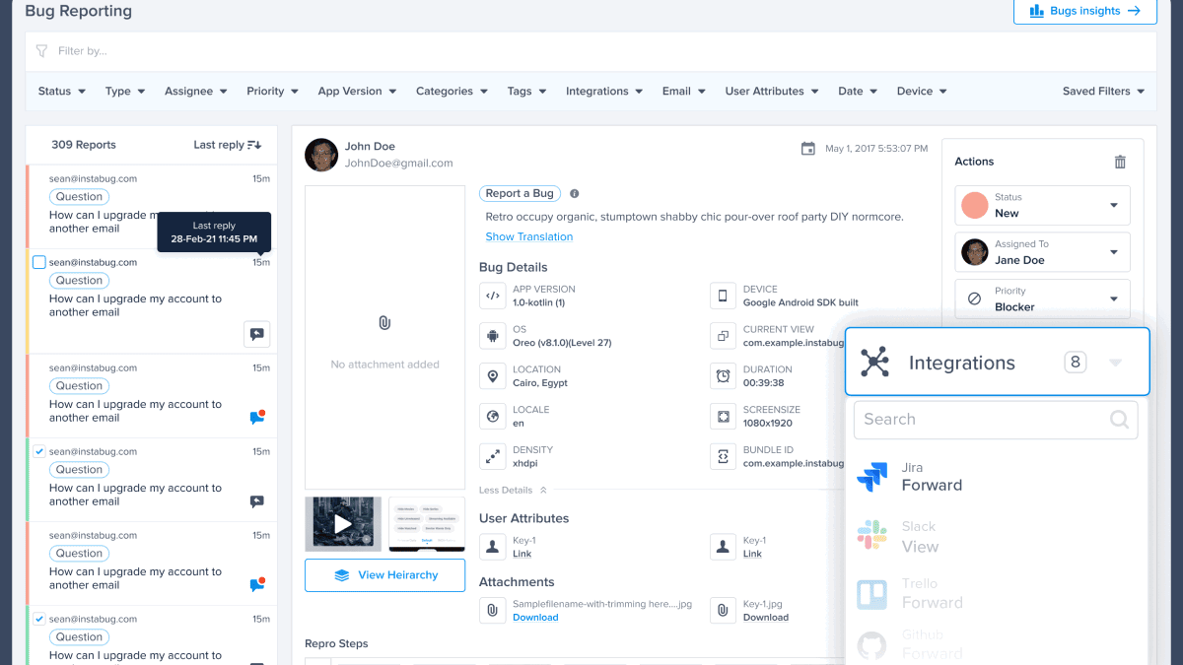Uncheck the fourth report's checked checkbox

pyautogui.click(x=39, y=451)
